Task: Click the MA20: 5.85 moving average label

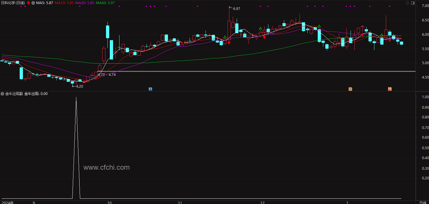Action: 85,3
